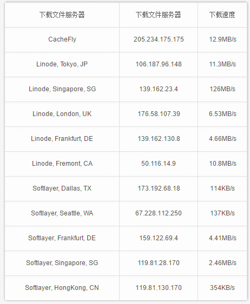
Task: Click the Linode, London, UK cell
Action: click(x=62, y=114)
